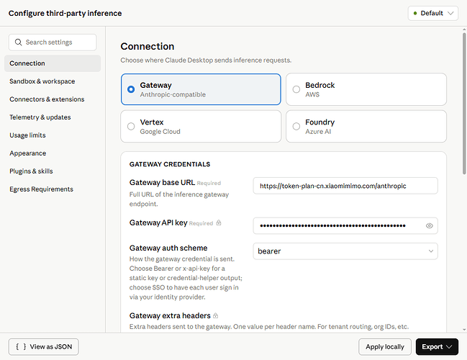Edit the Gateway base URL field

pos(345,186)
